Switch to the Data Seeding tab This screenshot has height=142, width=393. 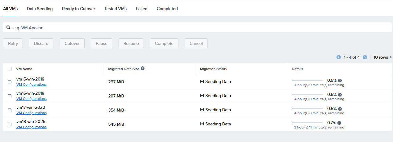click(40, 9)
